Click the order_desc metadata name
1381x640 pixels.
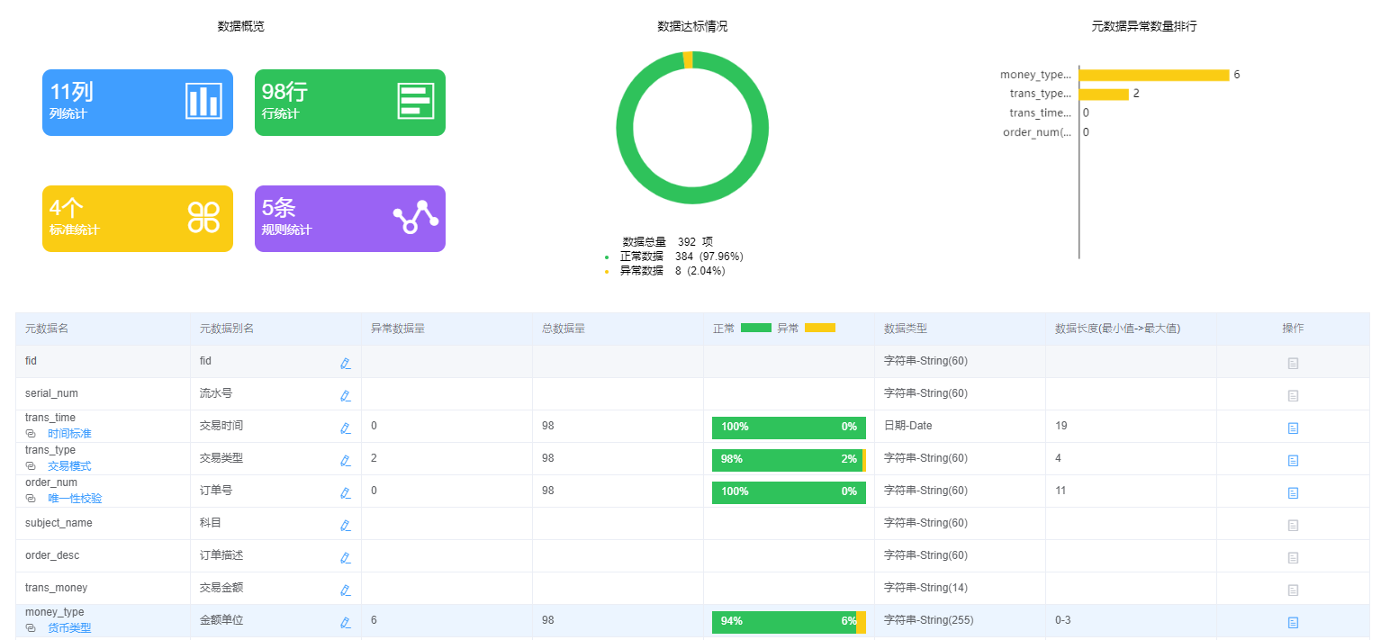pos(52,555)
